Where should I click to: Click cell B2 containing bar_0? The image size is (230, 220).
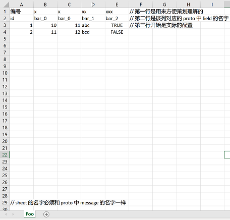[45, 18]
